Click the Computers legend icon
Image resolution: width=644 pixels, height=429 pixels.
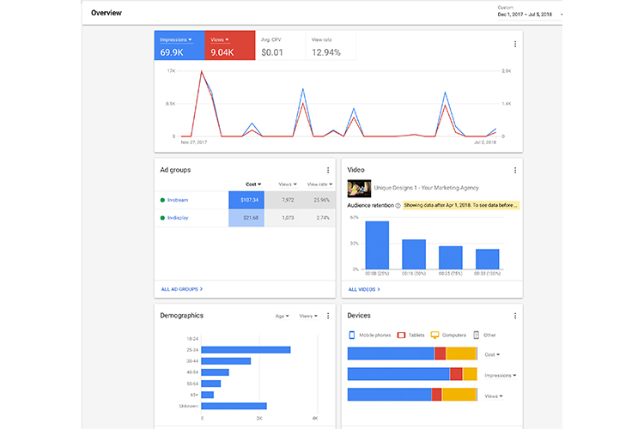434,335
